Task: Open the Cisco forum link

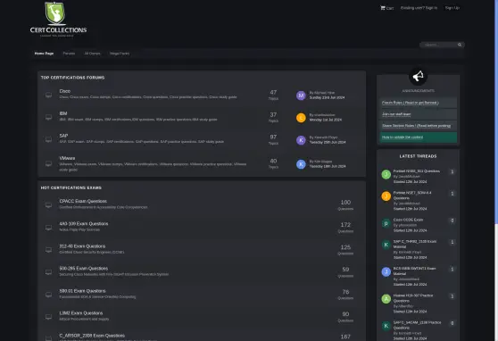Action: tap(65, 91)
